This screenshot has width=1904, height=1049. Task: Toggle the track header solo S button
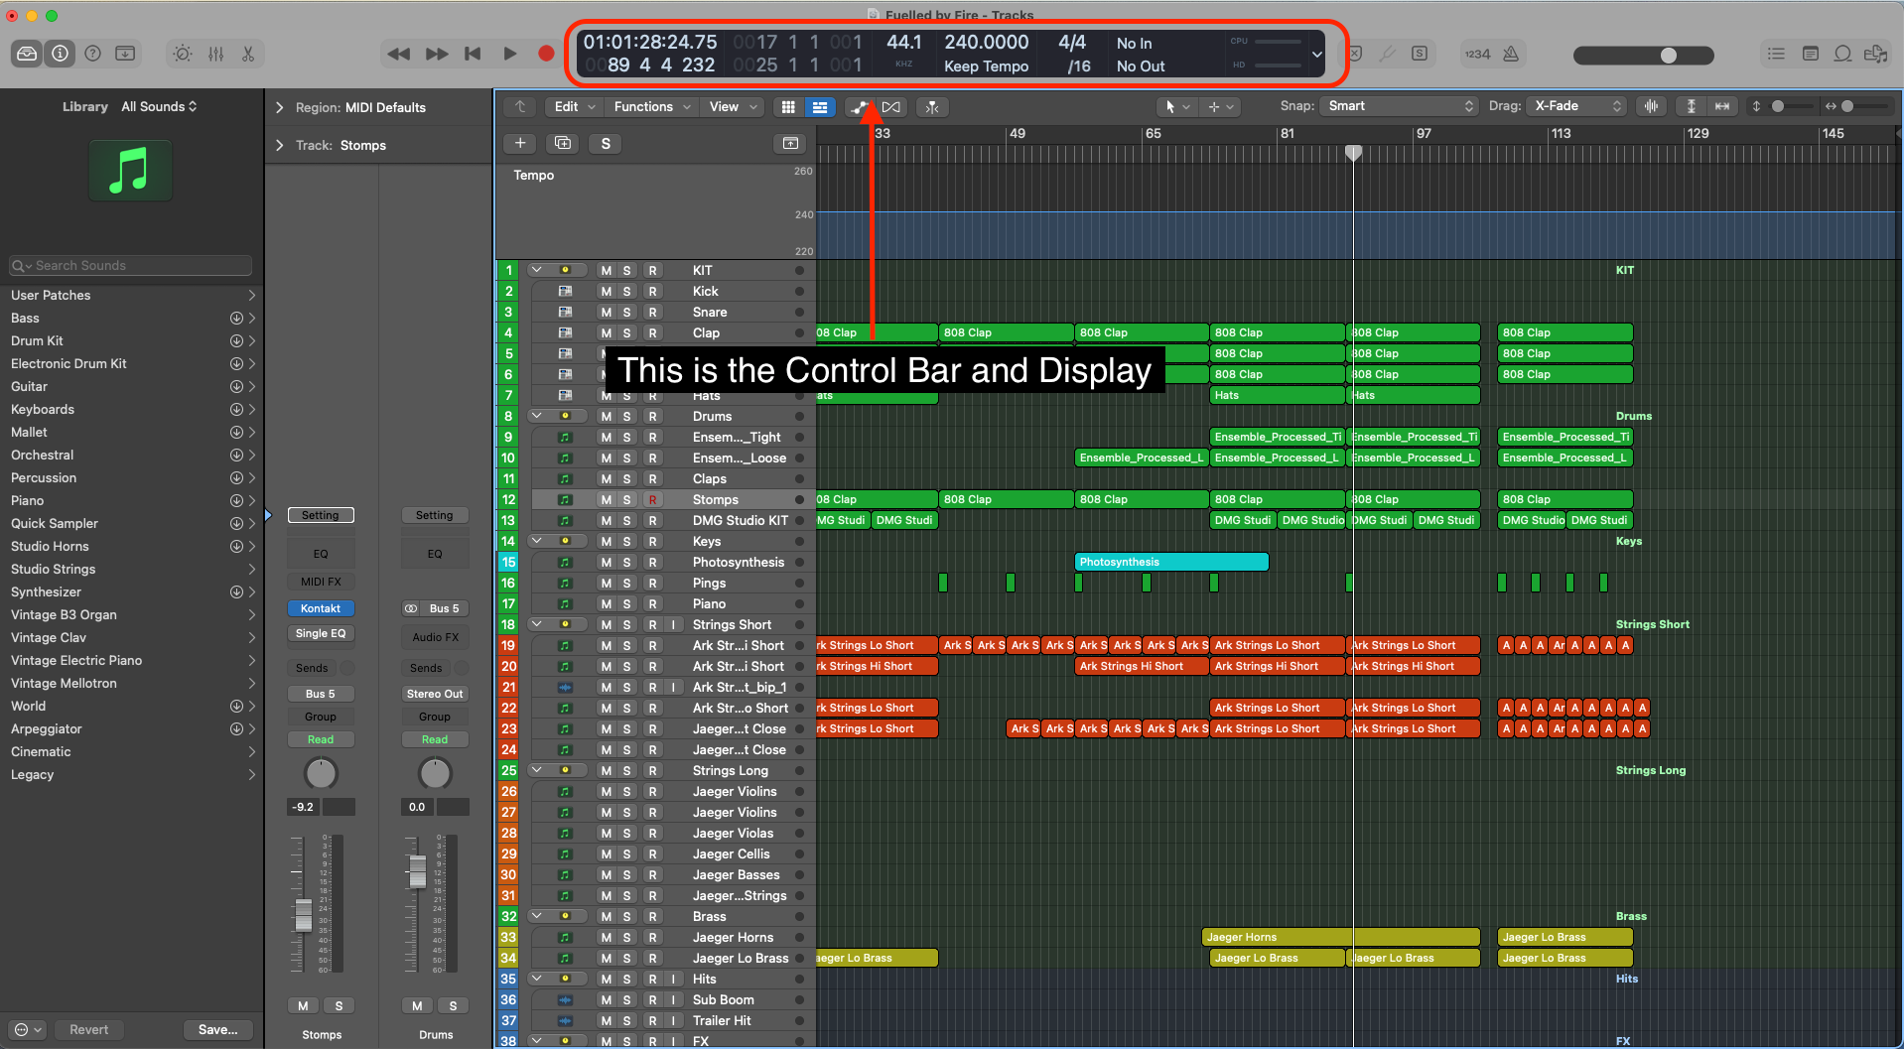606,144
